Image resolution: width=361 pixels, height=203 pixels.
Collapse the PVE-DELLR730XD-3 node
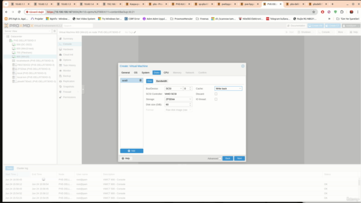point(8,41)
